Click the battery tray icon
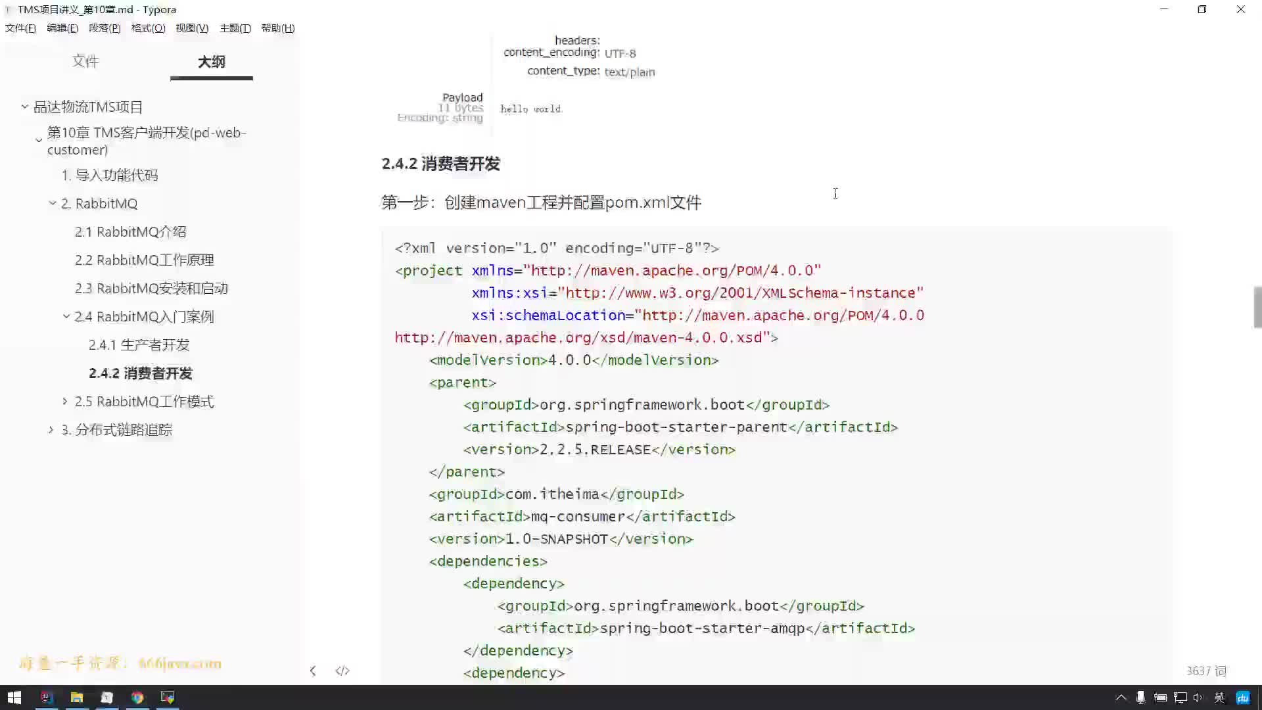This screenshot has width=1262, height=710. click(x=1161, y=698)
